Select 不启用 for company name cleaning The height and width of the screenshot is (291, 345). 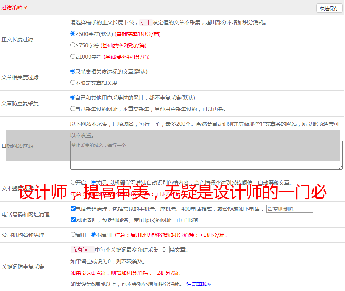tap(93, 234)
